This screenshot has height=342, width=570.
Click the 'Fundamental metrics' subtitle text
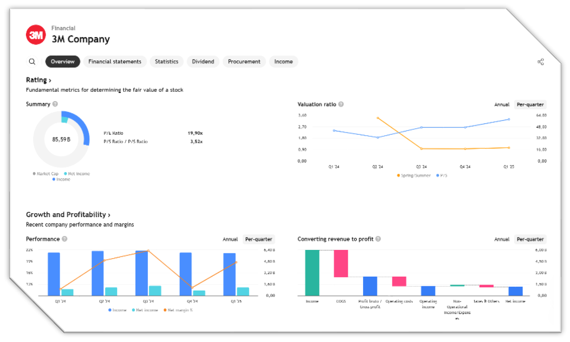[105, 90]
